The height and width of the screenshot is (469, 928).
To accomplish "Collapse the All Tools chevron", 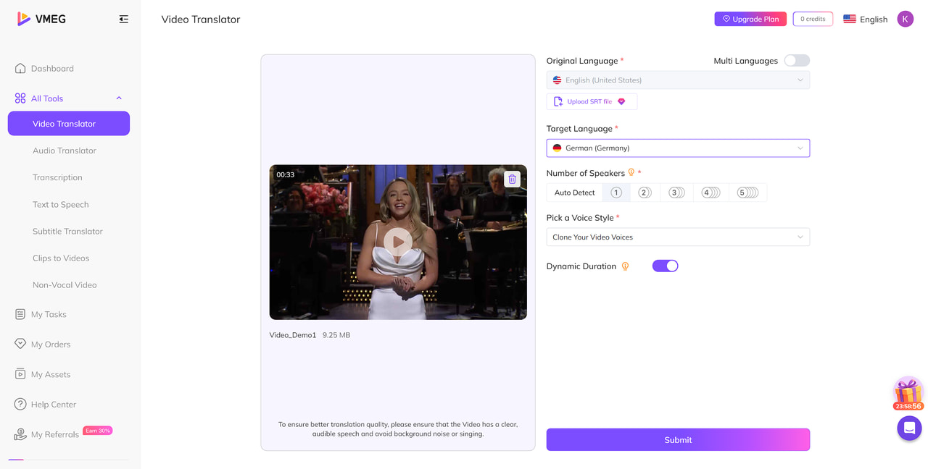I will (119, 98).
